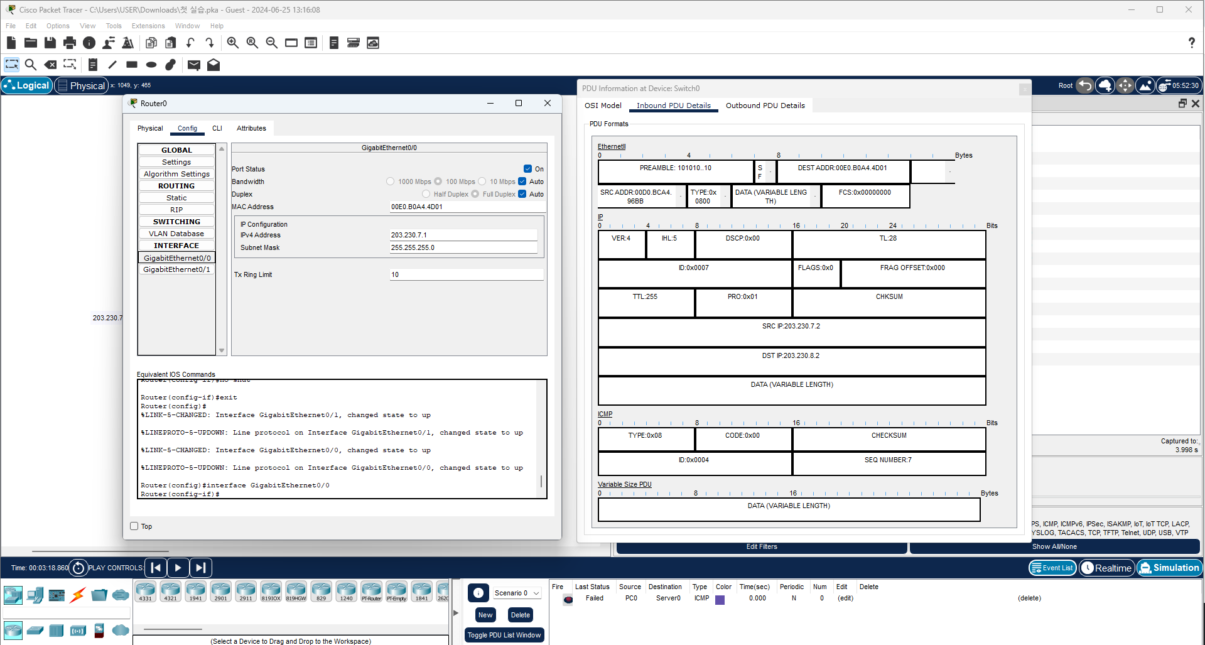Zoom out of the workspace

click(x=272, y=43)
